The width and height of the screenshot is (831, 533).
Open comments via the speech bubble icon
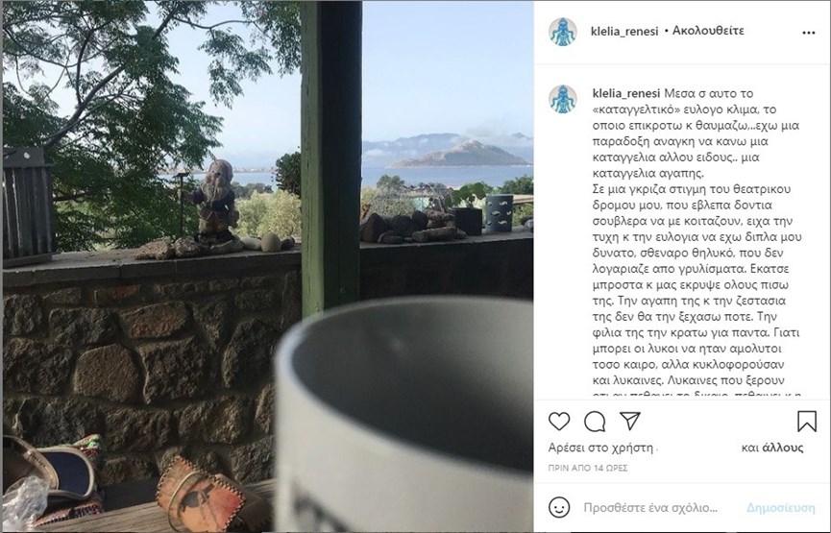(595, 422)
